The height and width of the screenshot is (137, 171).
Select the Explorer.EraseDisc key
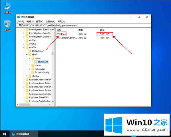coord(39,97)
